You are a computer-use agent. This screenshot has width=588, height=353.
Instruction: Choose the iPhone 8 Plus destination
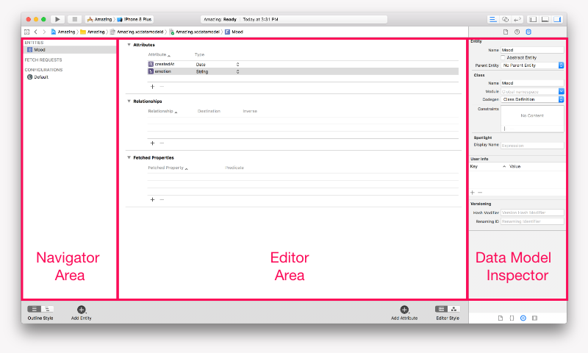pos(135,19)
